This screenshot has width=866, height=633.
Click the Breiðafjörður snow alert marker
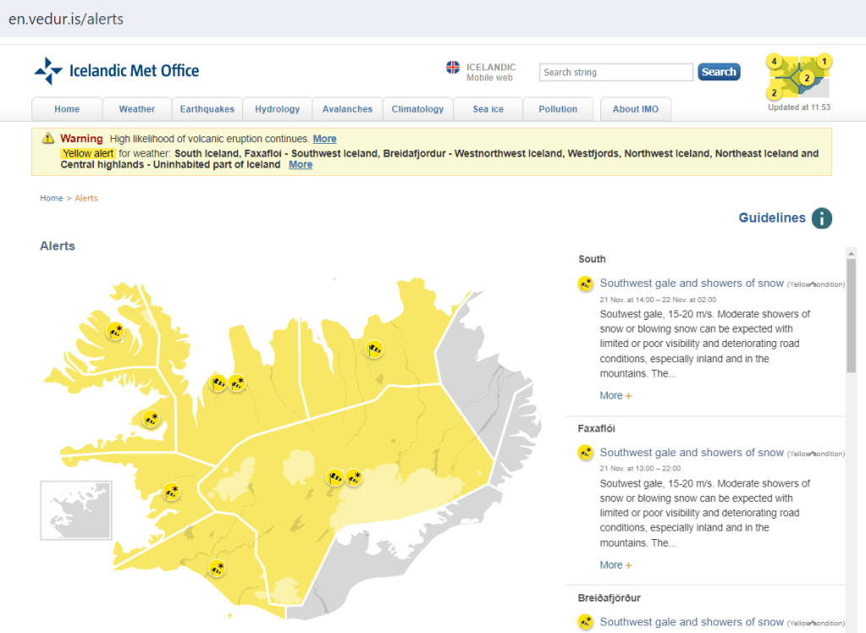click(x=151, y=419)
